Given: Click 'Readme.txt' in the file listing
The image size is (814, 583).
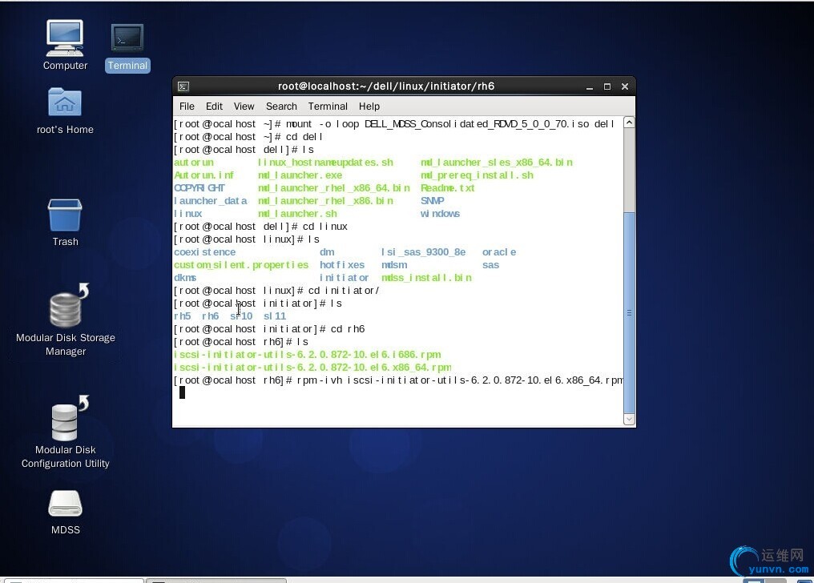Looking at the screenshot, I should [x=448, y=188].
